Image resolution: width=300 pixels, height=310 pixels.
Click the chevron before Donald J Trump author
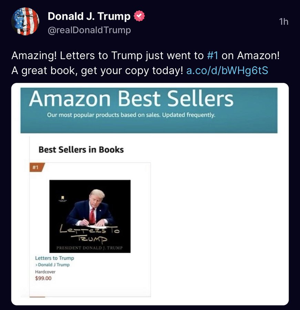37,265
